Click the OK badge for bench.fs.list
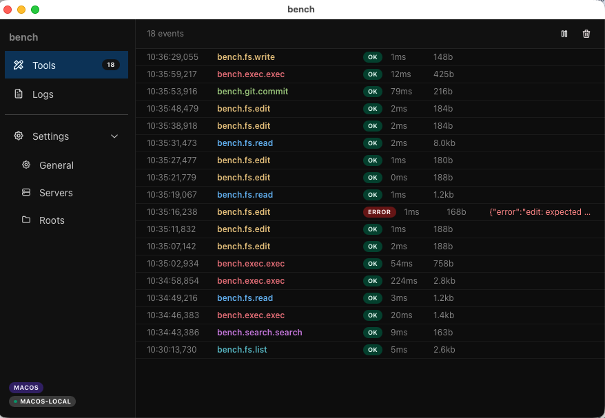This screenshot has width=605, height=418. tap(372, 350)
